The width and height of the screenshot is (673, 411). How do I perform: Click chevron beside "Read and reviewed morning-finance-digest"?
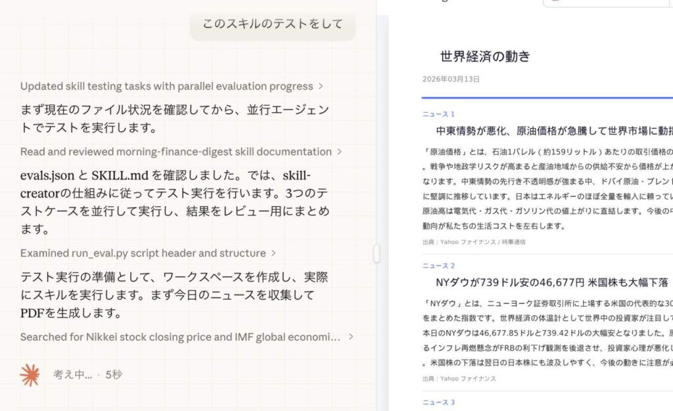click(339, 152)
